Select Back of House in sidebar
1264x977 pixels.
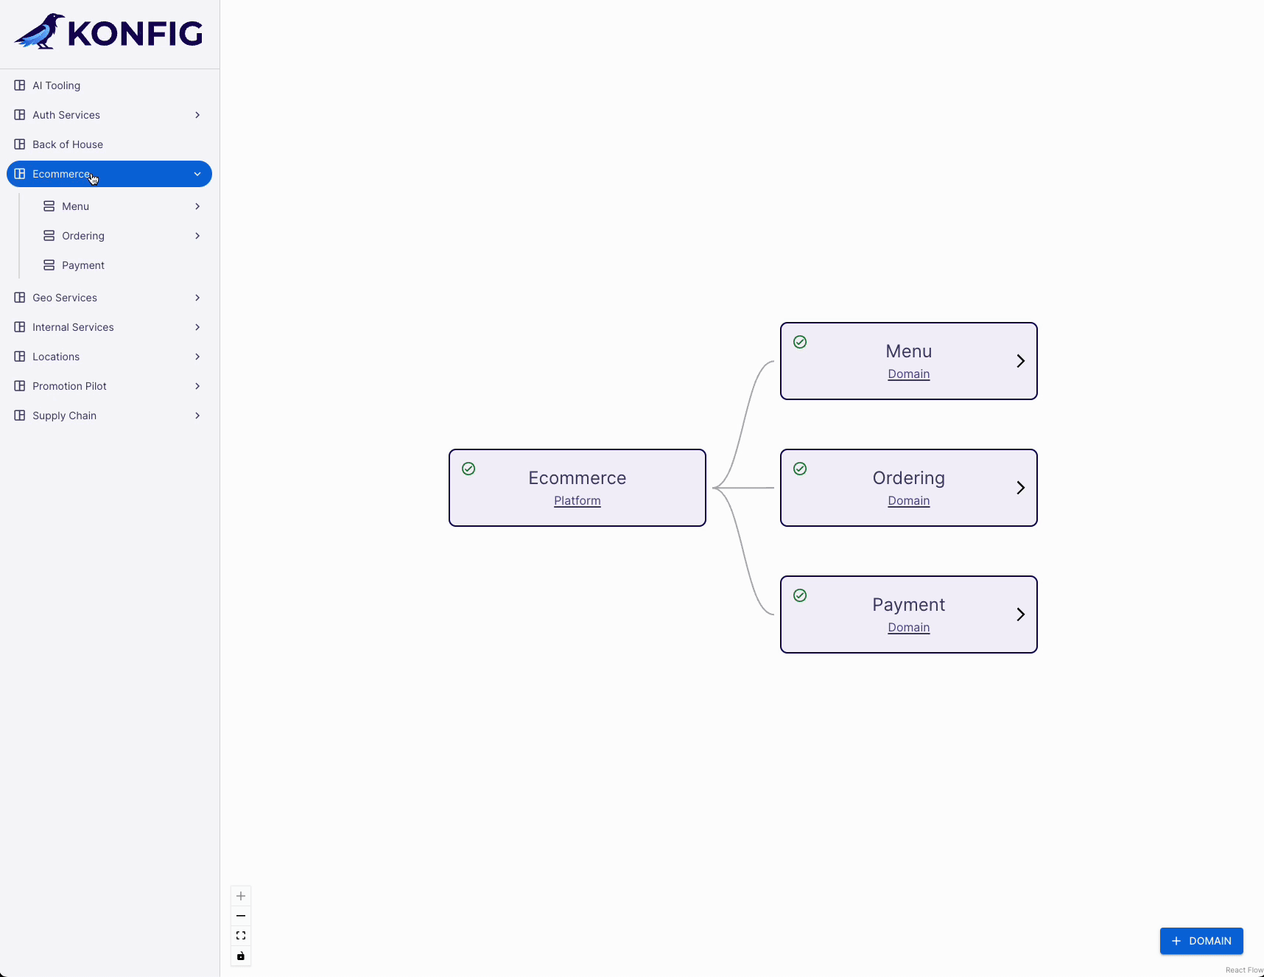(x=68, y=144)
